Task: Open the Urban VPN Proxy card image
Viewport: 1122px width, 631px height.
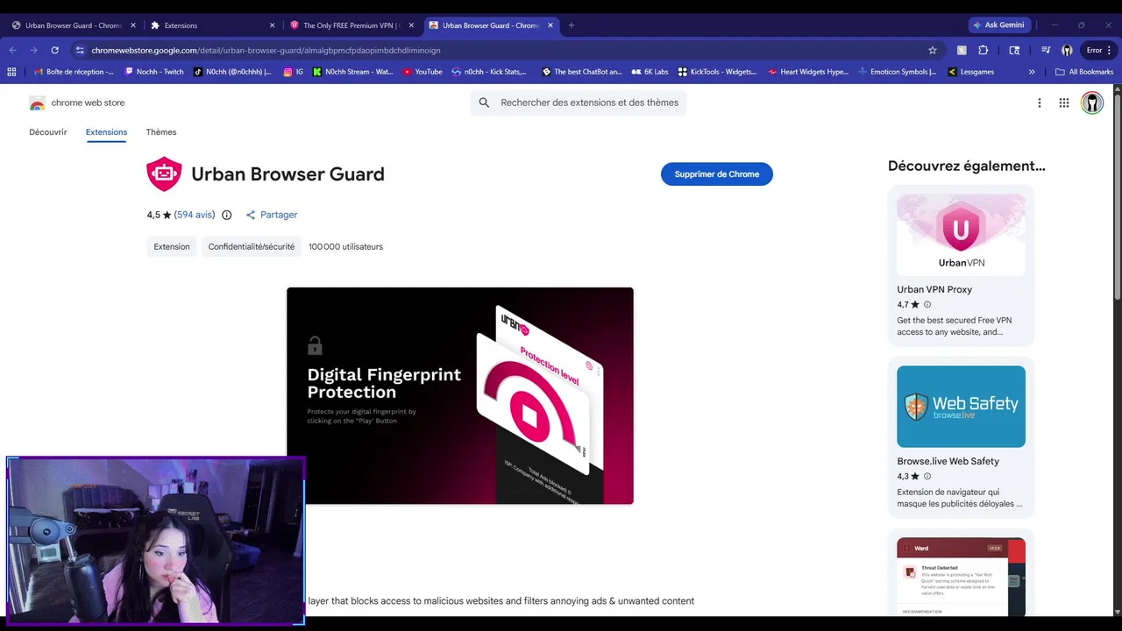Action: point(961,235)
